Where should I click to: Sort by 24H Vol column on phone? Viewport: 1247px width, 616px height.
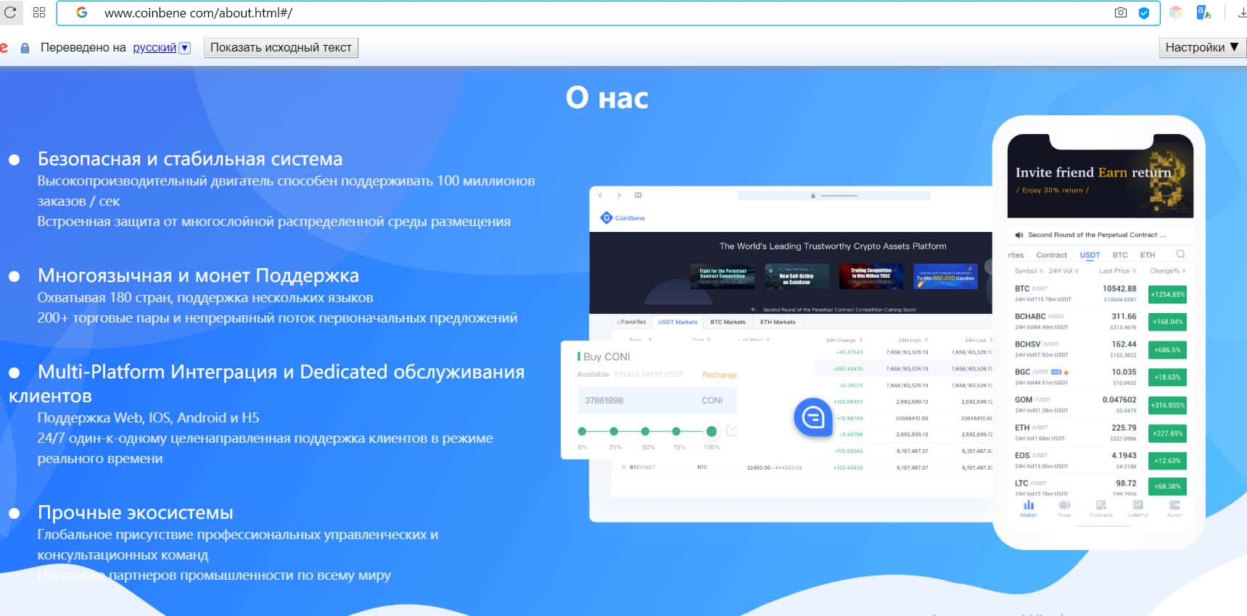coord(1063,271)
